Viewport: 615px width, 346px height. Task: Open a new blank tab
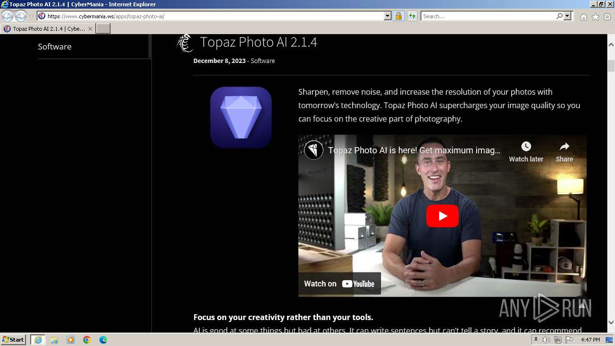click(103, 29)
